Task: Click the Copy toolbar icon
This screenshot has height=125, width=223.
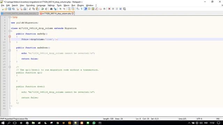Action: click(33, 9)
